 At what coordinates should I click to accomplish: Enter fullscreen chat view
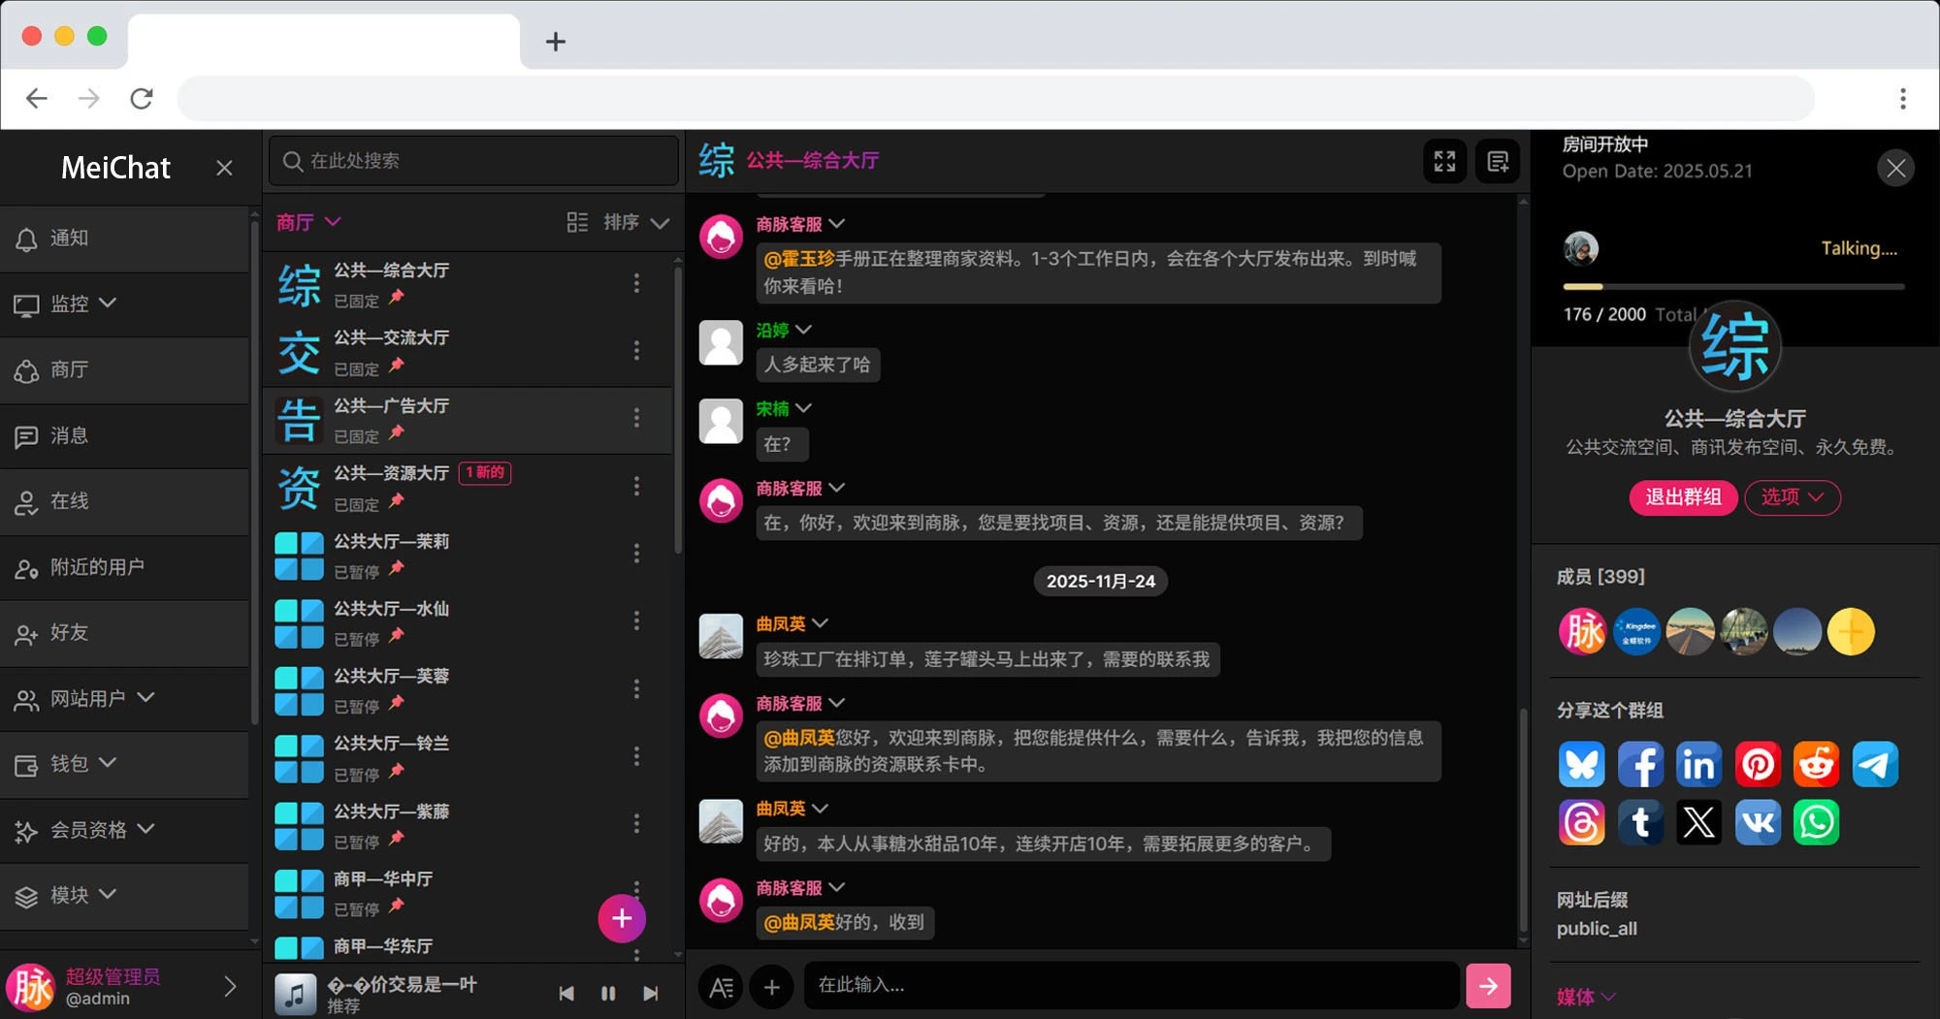pos(1444,161)
